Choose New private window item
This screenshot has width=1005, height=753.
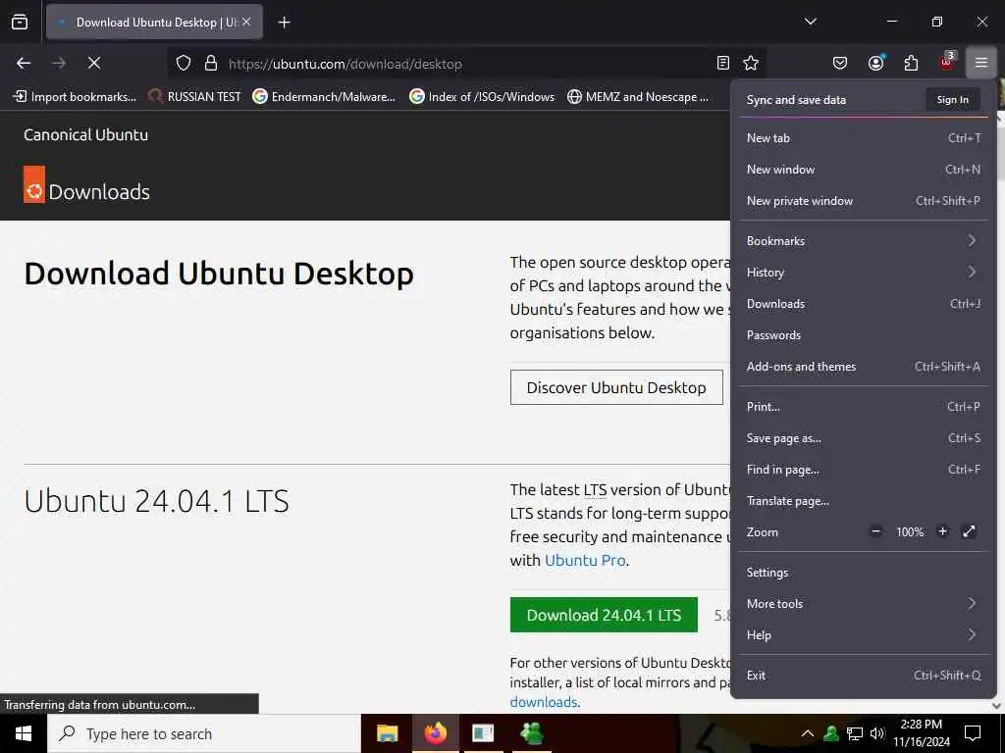pyautogui.click(x=864, y=200)
